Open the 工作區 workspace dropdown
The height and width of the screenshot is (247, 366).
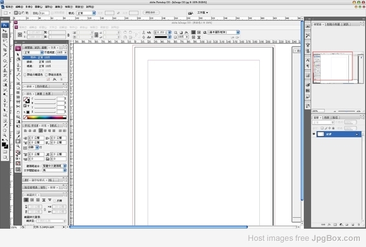[203, 13]
